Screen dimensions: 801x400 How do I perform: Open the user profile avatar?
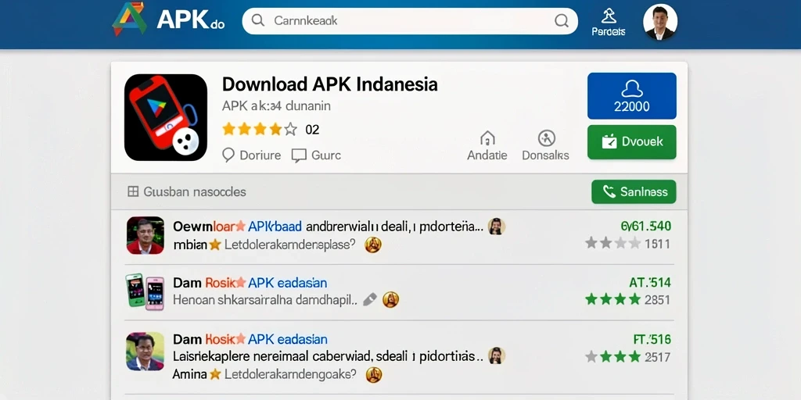click(x=660, y=22)
